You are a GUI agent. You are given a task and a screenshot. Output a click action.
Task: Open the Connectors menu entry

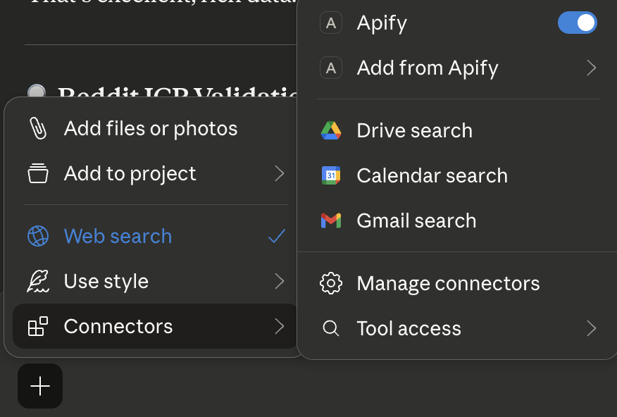click(x=154, y=326)
